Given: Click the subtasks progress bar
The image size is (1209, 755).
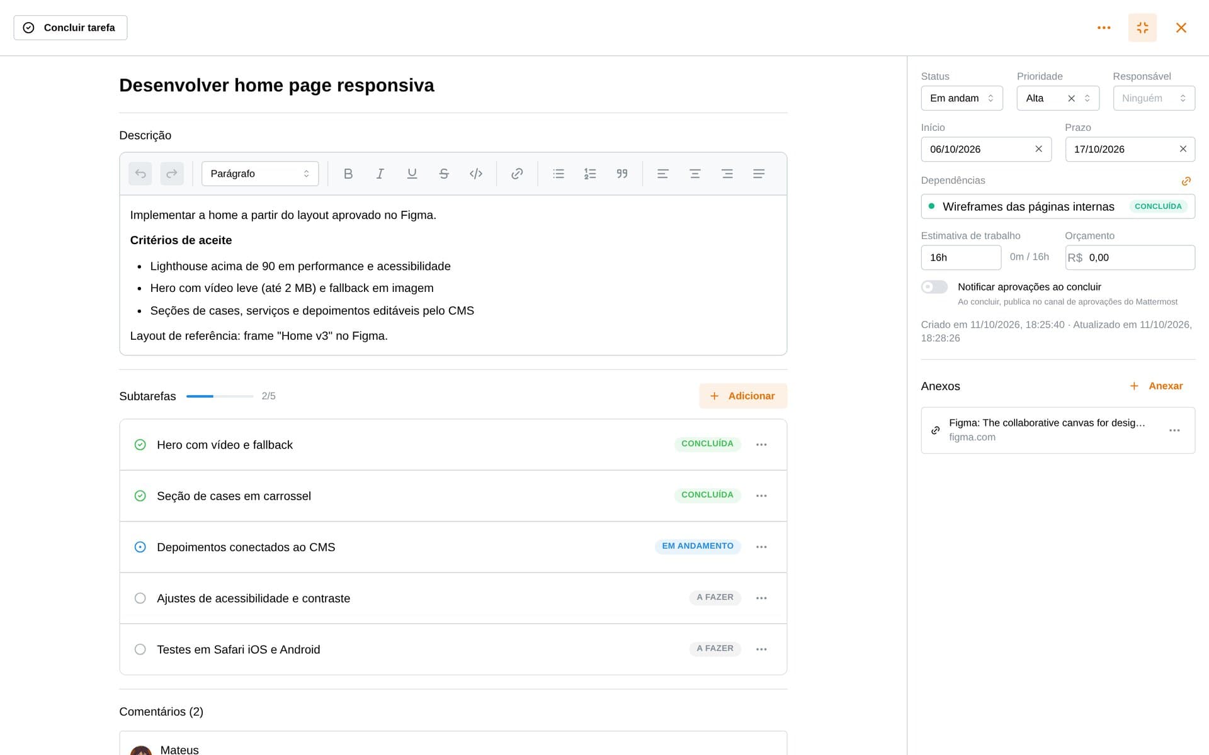Looking at the screenshot, I should 220,396.
